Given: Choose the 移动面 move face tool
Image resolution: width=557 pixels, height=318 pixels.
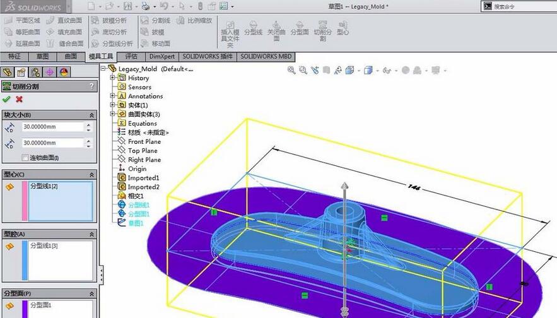Looking at the screenshot, I should 156,44.
